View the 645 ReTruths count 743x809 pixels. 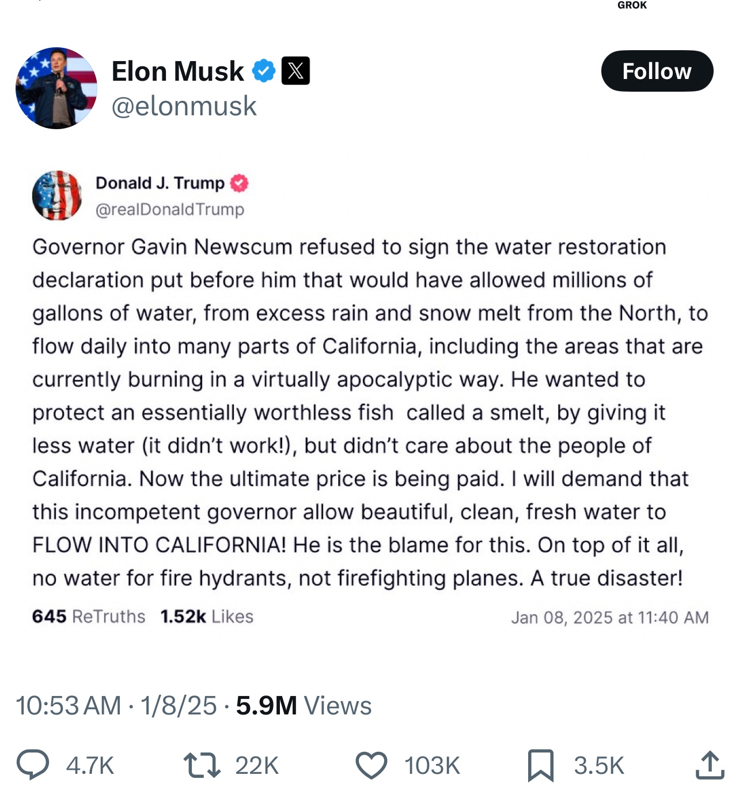point(89,616)
